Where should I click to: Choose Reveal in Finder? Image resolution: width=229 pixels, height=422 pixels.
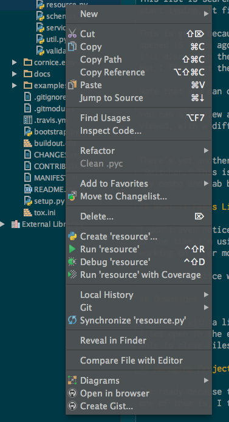[x=138, y=341]
